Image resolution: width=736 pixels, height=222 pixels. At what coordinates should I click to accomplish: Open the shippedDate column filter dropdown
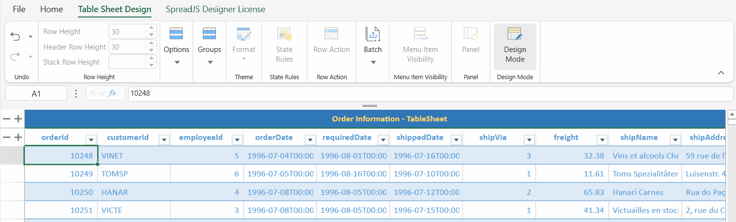click(456, 140)
